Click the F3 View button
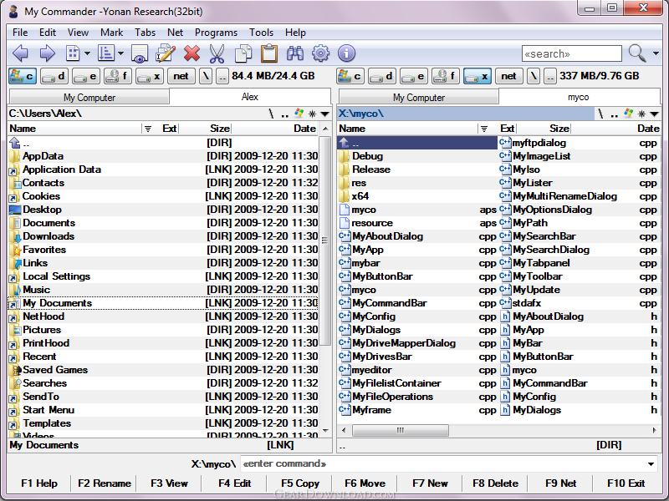Image resolution: width=669 pixels, height=501 pixels. point(169,483)
